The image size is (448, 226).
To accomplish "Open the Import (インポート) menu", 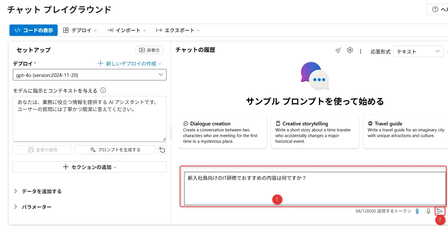I will 126,30.
